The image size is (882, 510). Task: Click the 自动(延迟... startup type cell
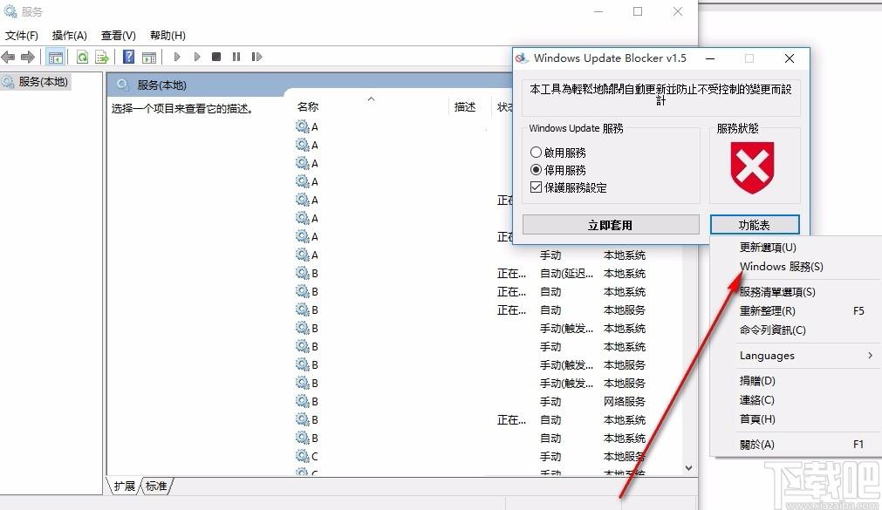point(566,274)
